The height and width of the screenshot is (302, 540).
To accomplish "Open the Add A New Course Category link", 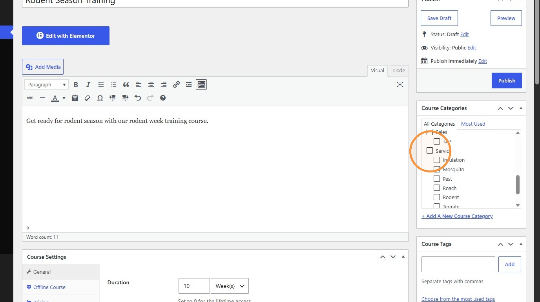I will point(457,216).
